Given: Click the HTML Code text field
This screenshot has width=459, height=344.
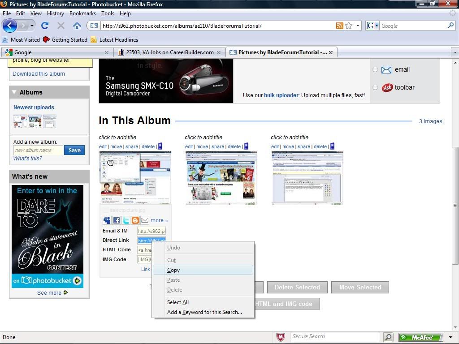Looking at the screenshot, I should (x=145, y=250).
